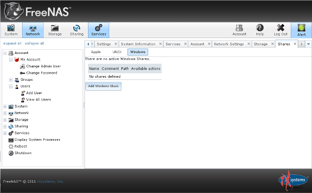Click the collapse all link
Screen dimensions: 312x193
tap(34, 44)
